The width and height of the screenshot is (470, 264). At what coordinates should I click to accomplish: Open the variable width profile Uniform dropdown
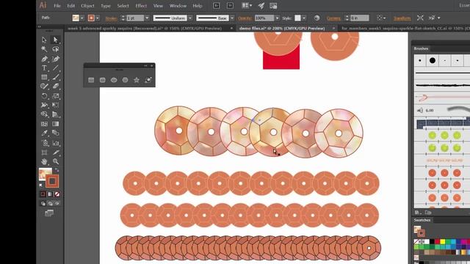click(190, 18)
